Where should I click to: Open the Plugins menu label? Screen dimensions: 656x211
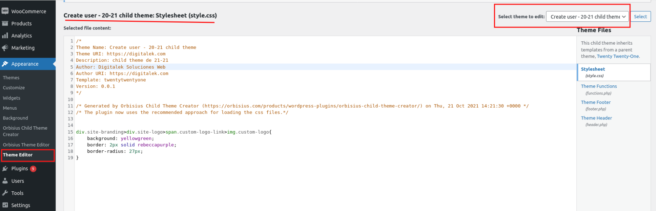click(x=20, y=169)
